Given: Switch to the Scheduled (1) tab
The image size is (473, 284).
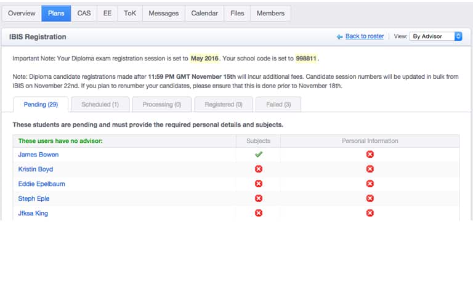Looking at the screenshot, I should pos(100,105).
